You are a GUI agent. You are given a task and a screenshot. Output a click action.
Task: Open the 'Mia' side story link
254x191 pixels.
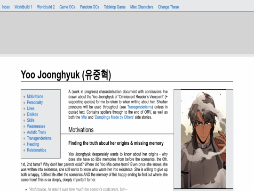click(84, 117)
